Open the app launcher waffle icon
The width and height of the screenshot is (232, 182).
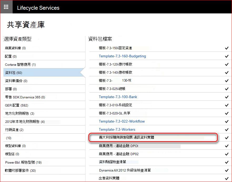[6, 7]
